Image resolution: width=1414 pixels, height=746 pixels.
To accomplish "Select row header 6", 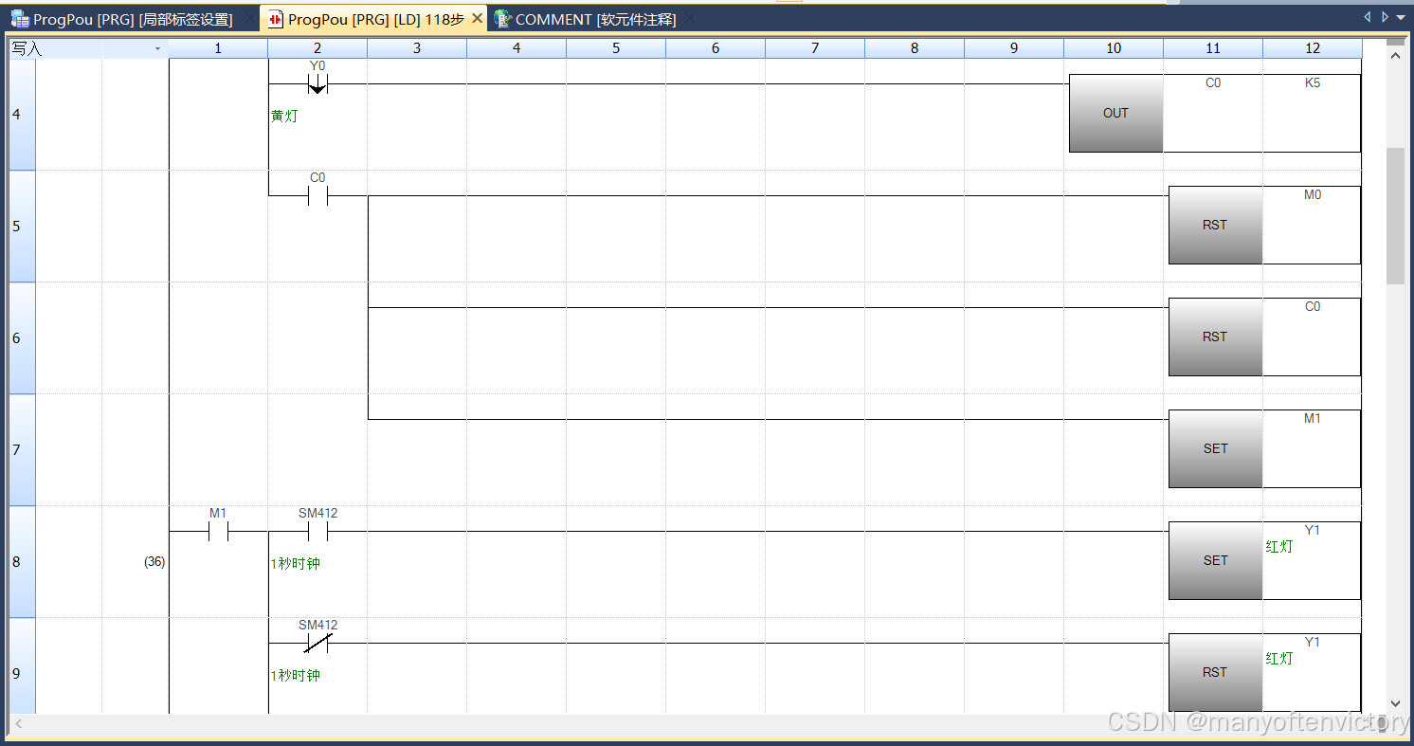I will pyautogui.click(x=22, y=338).
